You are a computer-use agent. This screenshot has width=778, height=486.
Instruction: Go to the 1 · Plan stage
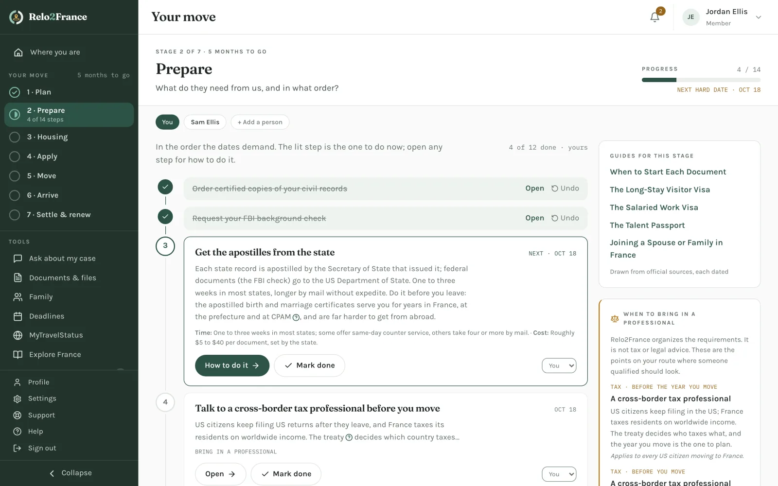(69, 92)
